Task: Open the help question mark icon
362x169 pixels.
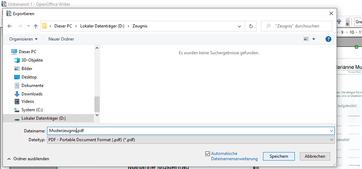Action: point(328,39)
